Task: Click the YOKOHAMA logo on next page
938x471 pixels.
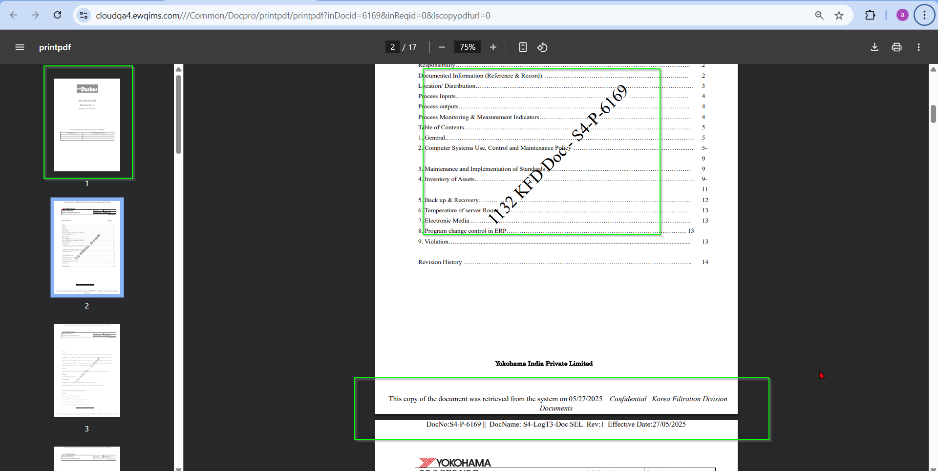Action: tap(455, 462)
